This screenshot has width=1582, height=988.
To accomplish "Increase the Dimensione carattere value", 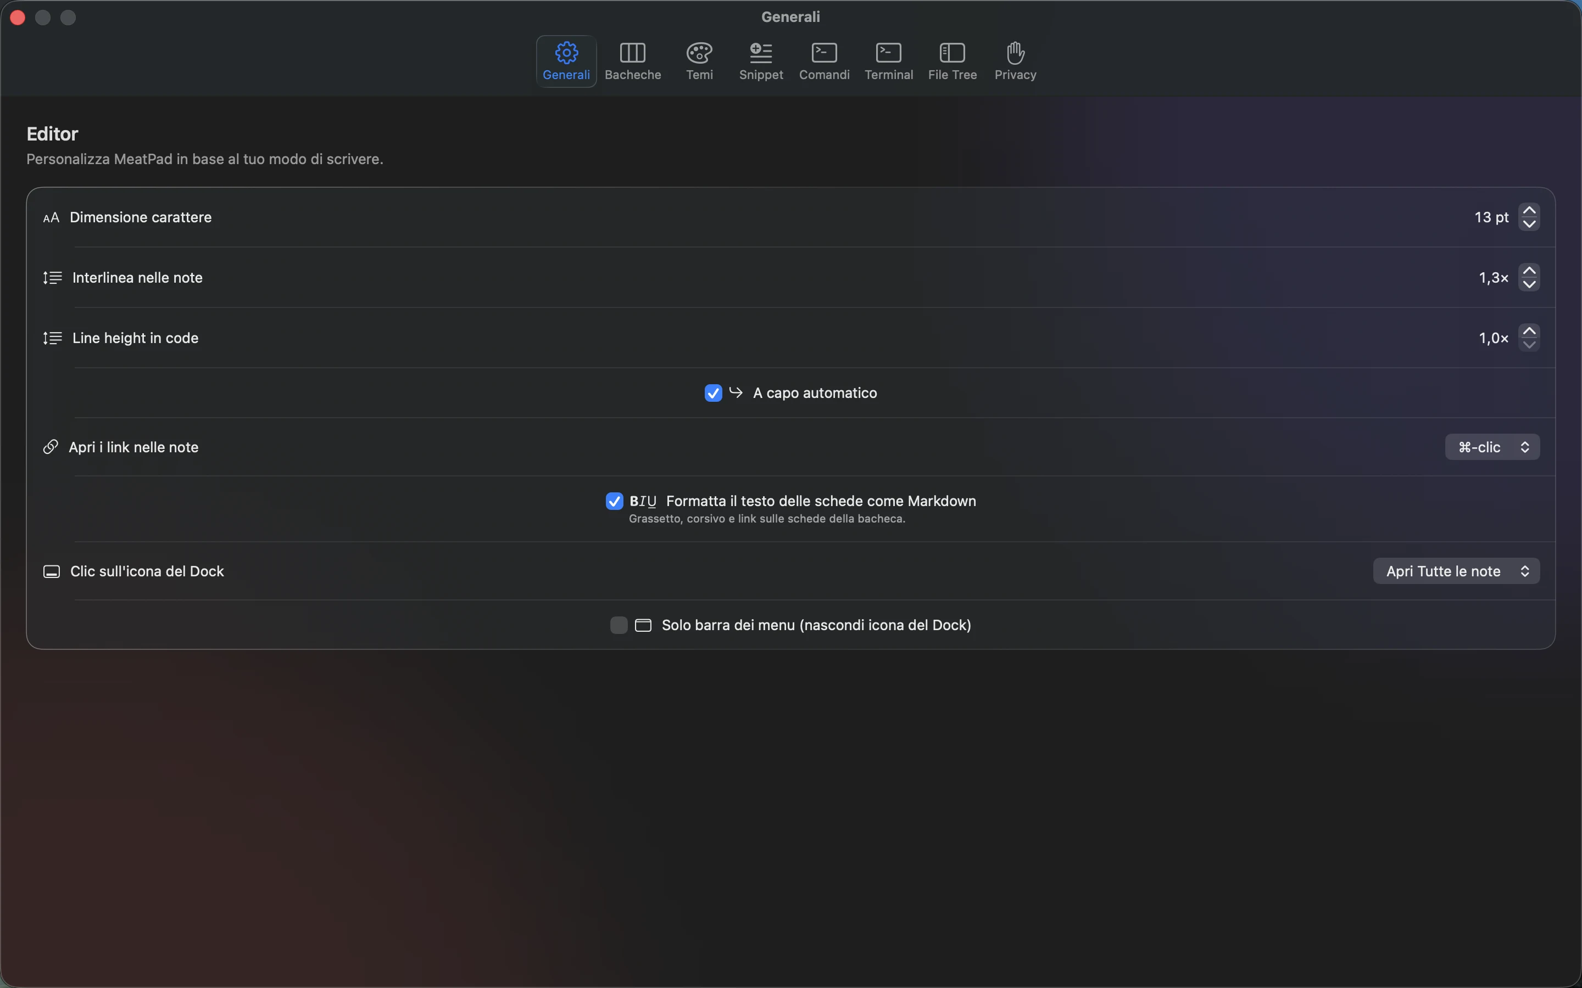I will [1529, 210].
